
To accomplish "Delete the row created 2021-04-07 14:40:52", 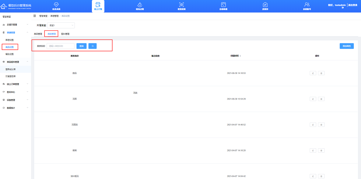I will [321, 125].
